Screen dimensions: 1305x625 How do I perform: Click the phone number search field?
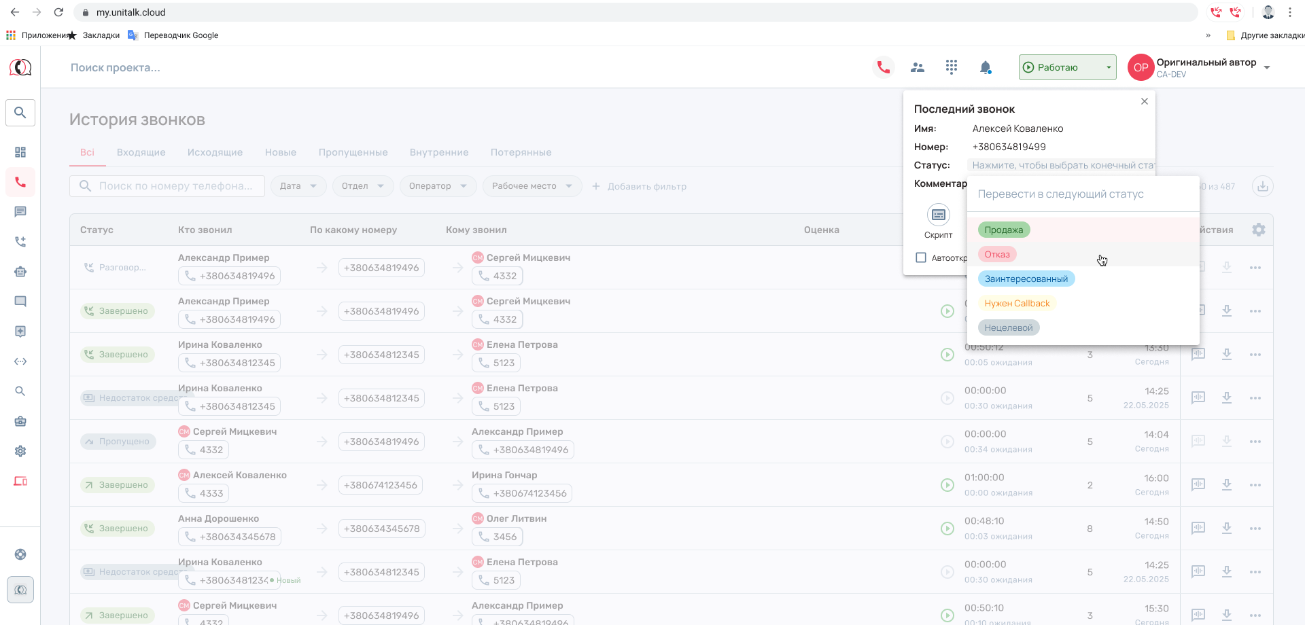click(167, 186)
